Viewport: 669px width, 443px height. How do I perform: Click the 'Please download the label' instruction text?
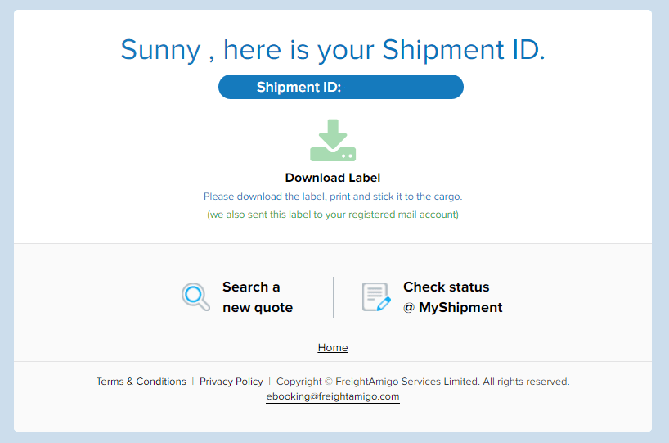(333, 197)
